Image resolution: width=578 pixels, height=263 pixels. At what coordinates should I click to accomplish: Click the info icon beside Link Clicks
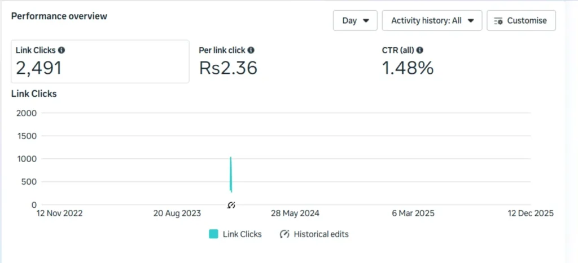pos(62,50)
